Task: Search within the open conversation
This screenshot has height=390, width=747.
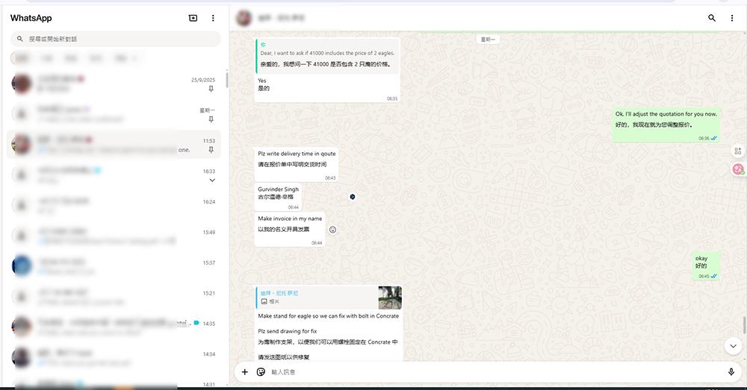Action: tap(711, 18)
